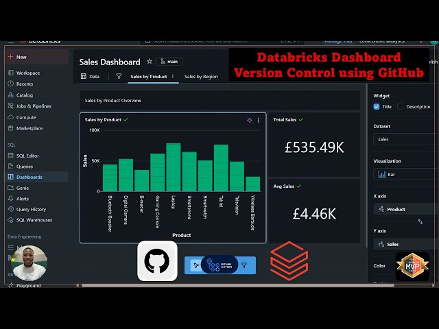
Task: Select the Avg Sales counter widget
Action: (x=314, y=211)
